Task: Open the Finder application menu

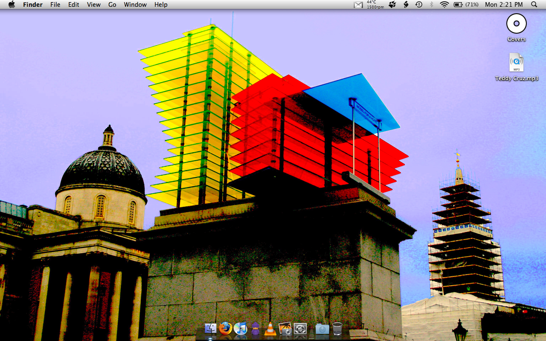Action: (32, 5)
